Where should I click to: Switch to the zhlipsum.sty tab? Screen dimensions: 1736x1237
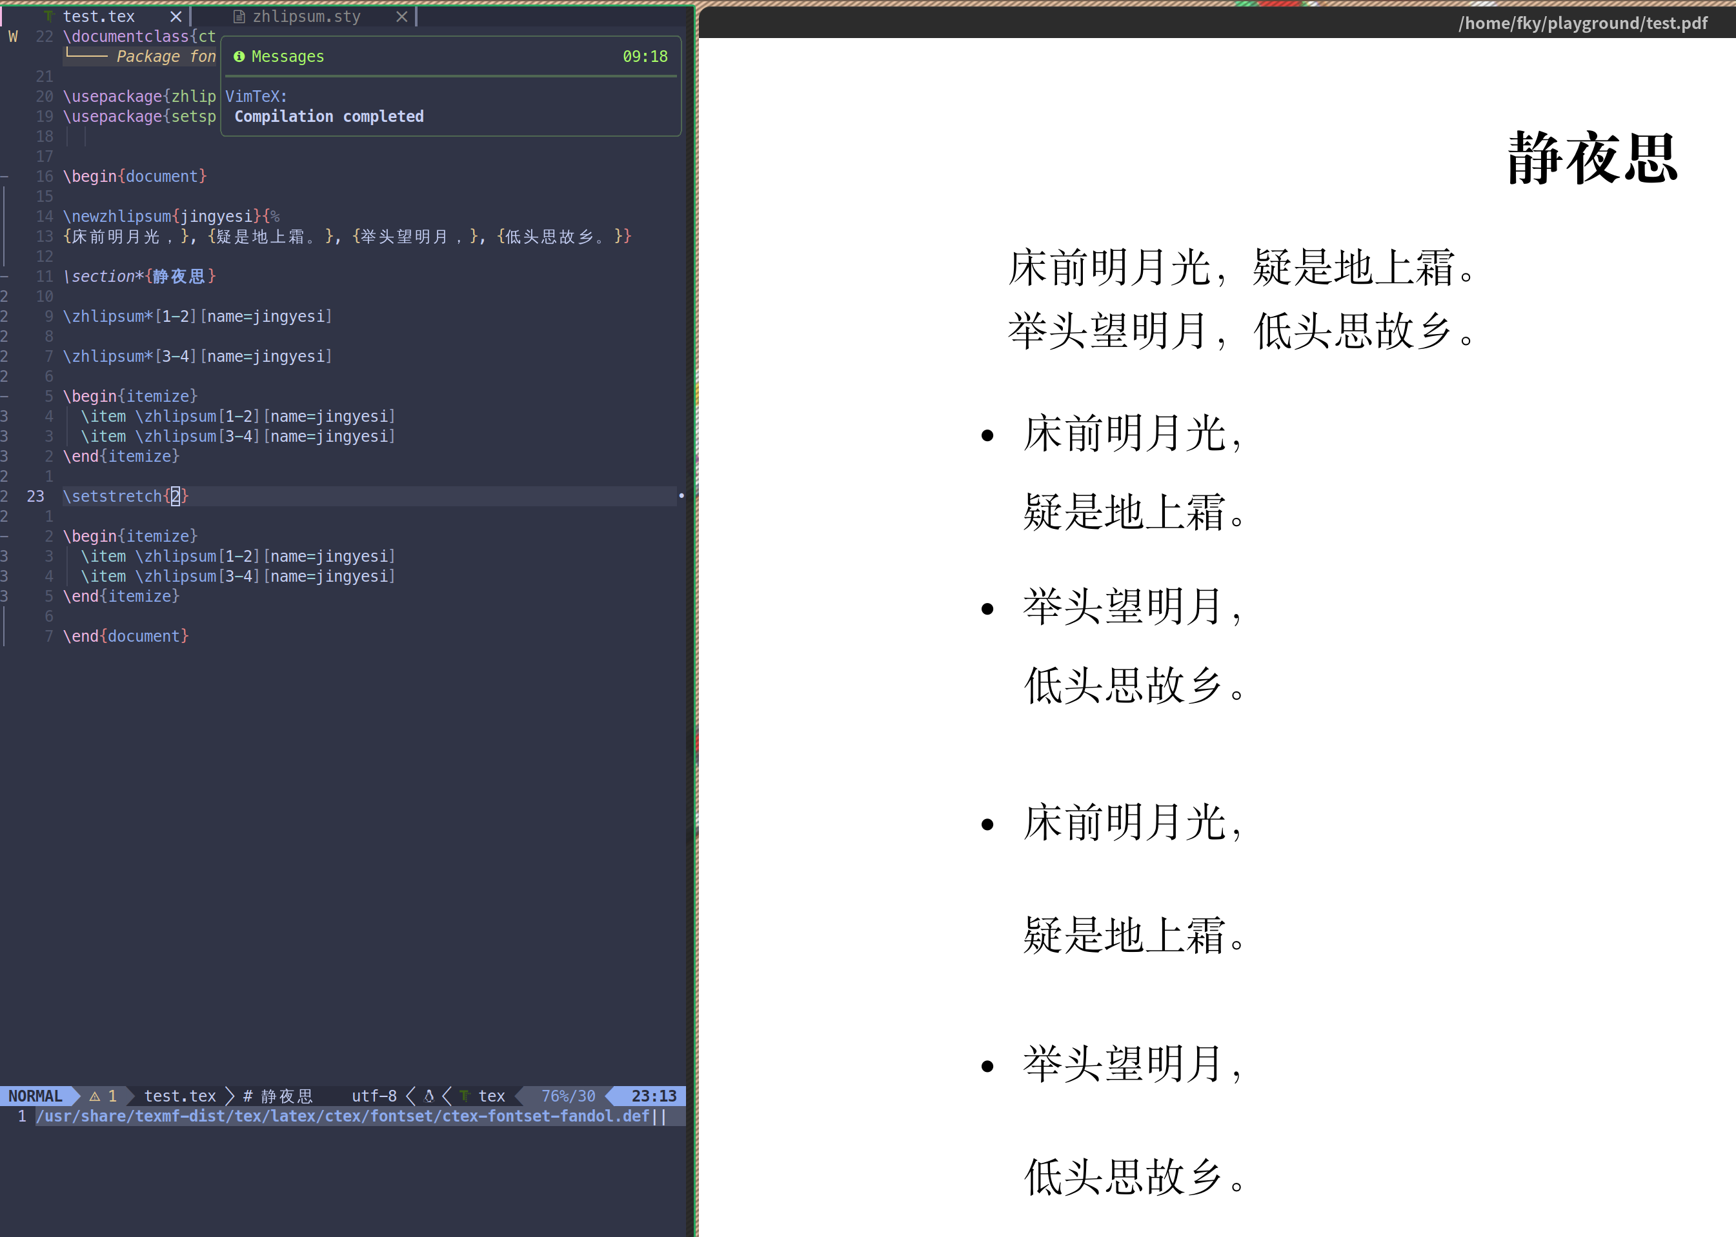pos(308,16)
